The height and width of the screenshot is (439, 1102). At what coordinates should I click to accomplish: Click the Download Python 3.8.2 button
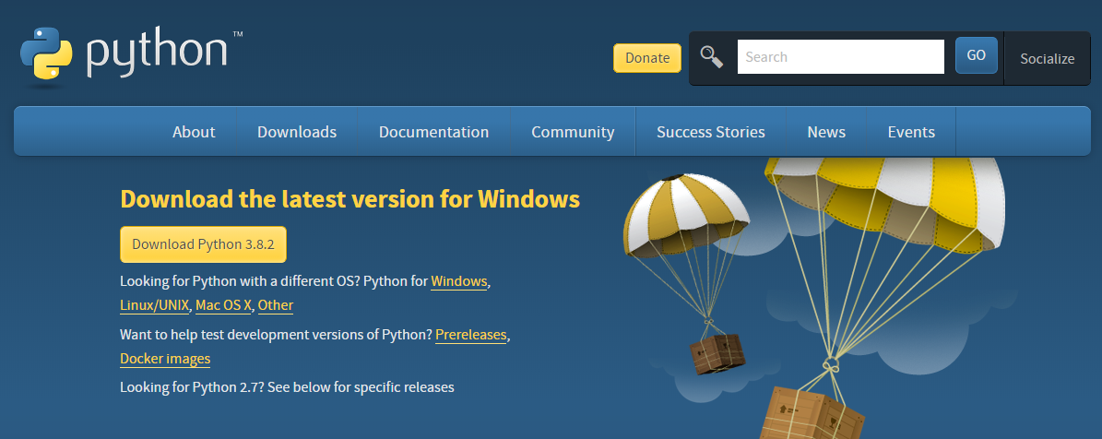(x=203, y=244)
